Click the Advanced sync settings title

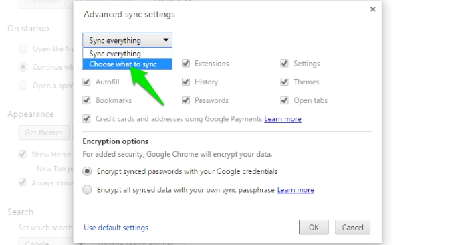point(129,15)
